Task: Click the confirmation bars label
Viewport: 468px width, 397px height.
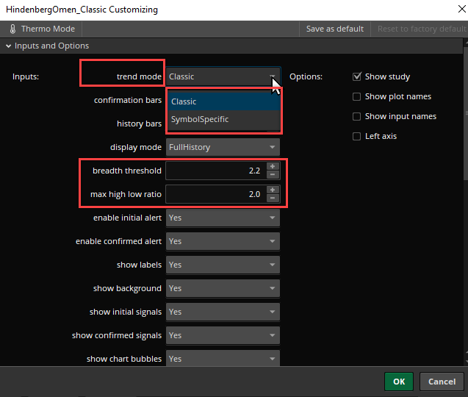Action: [x=128, y=100]
